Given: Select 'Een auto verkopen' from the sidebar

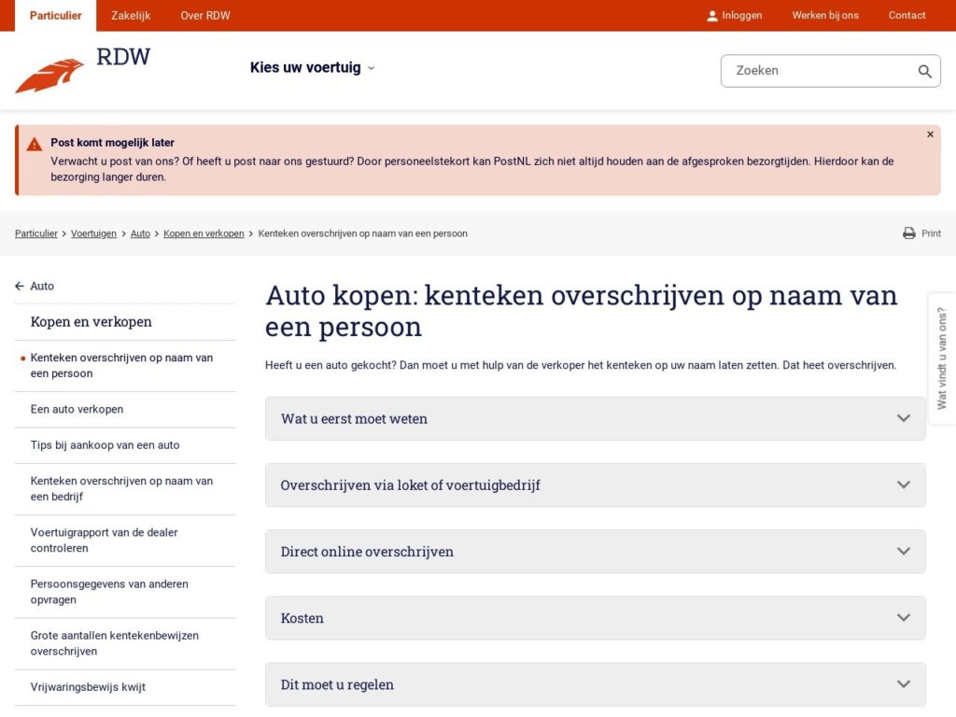Looking at the screenshot, I should point(78,409).
